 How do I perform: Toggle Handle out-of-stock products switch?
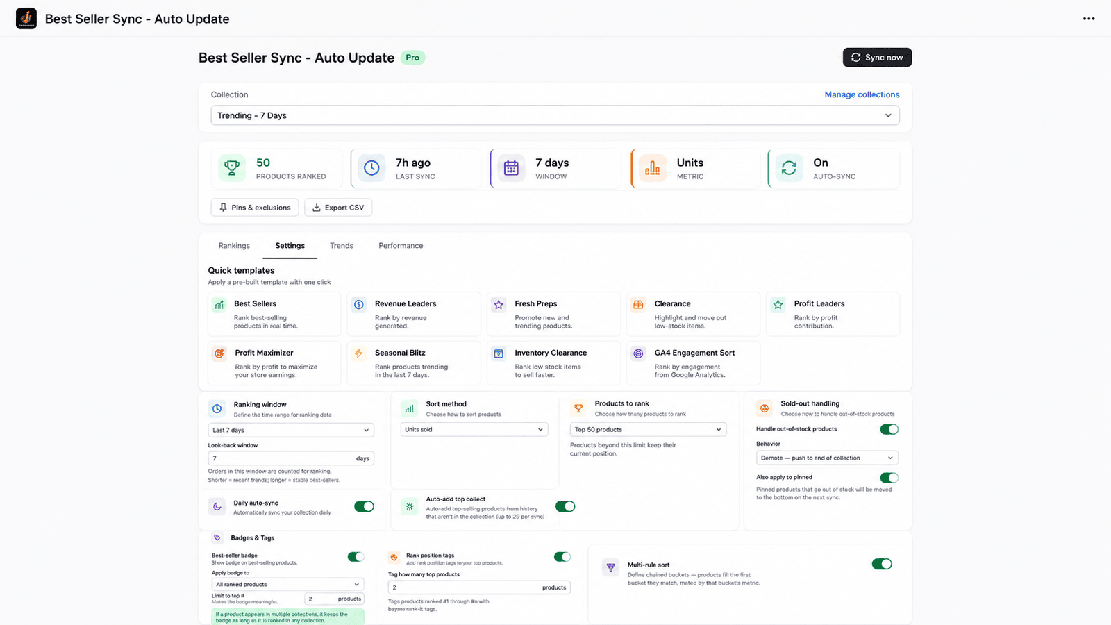(889, 429)
